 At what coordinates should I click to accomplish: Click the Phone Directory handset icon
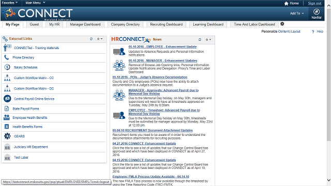pyautogui.click(x=7, y=57)
